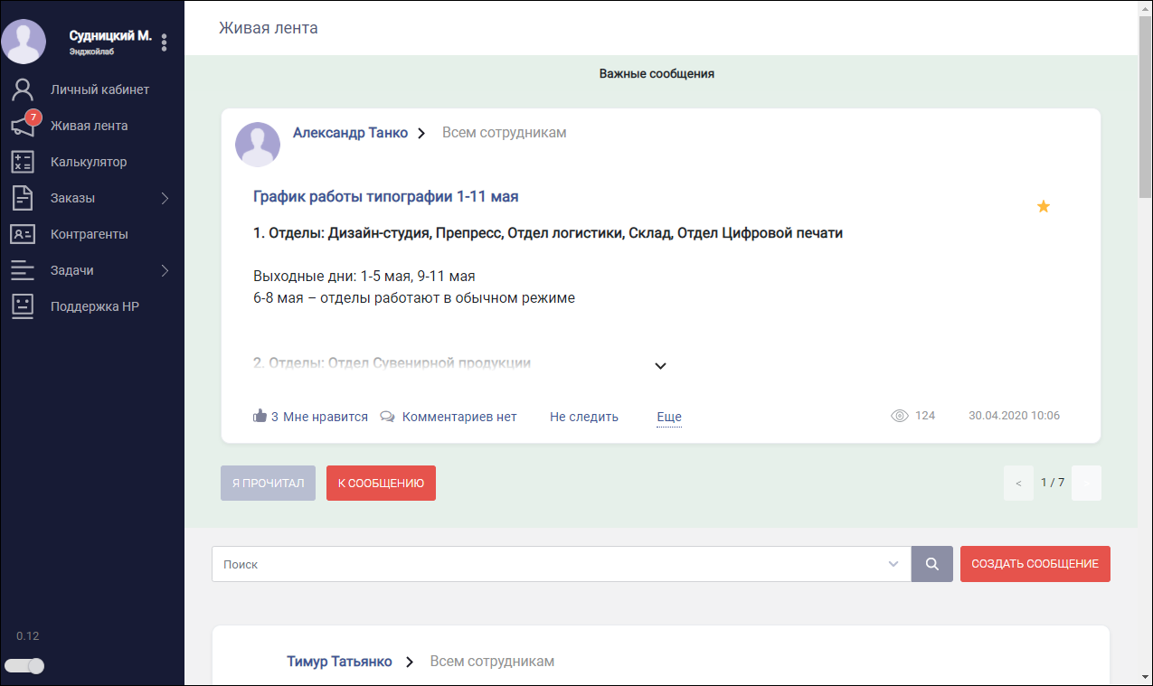This screenshot has height=686, width=1153.
Task: Click the company name Энджойлаб
Action: point(92,52)
